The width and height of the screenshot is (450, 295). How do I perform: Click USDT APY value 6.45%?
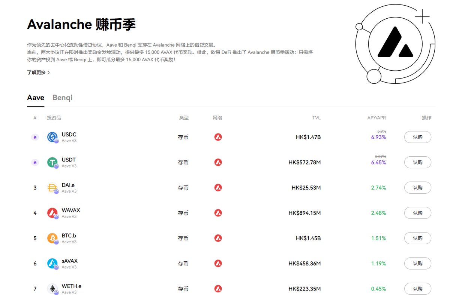click(378, 163)
